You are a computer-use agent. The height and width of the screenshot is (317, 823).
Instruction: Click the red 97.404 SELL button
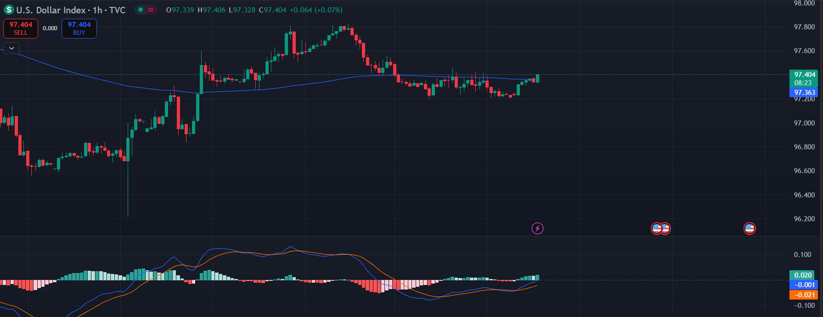(21, 28)
